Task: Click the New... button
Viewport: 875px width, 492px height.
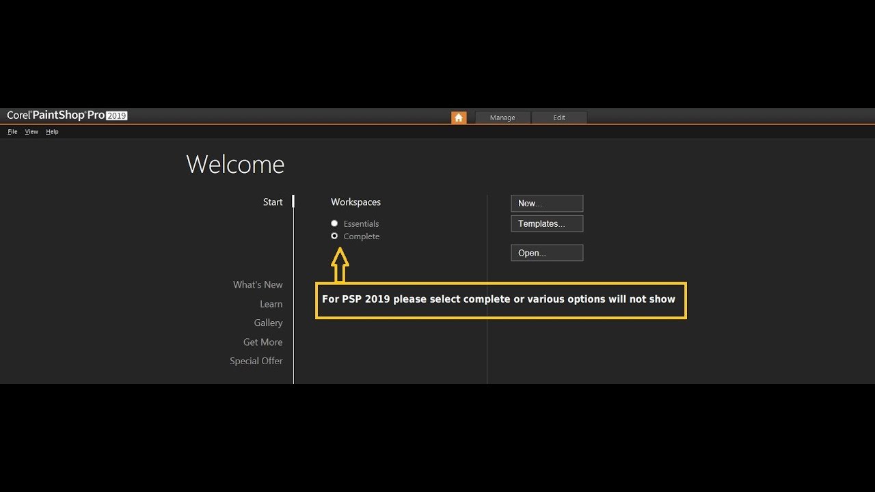Action: (x=547, y=203)
